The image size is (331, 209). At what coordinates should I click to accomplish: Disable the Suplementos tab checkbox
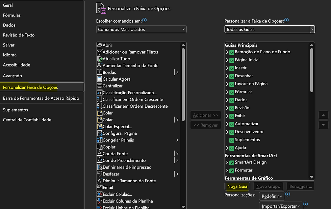pos(232,140)
